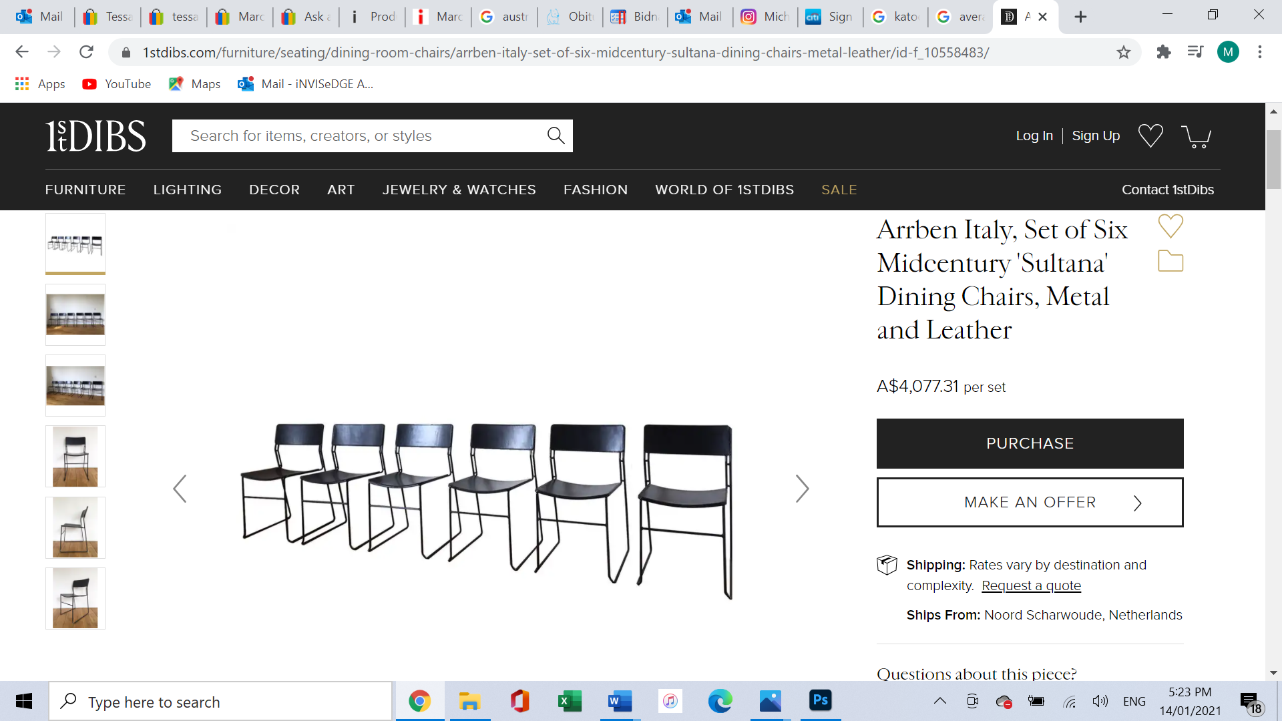The height and width of the screenshot is (721, 1282).
Task: Open the shopping cart icon
Action: tap(1196, 136)
